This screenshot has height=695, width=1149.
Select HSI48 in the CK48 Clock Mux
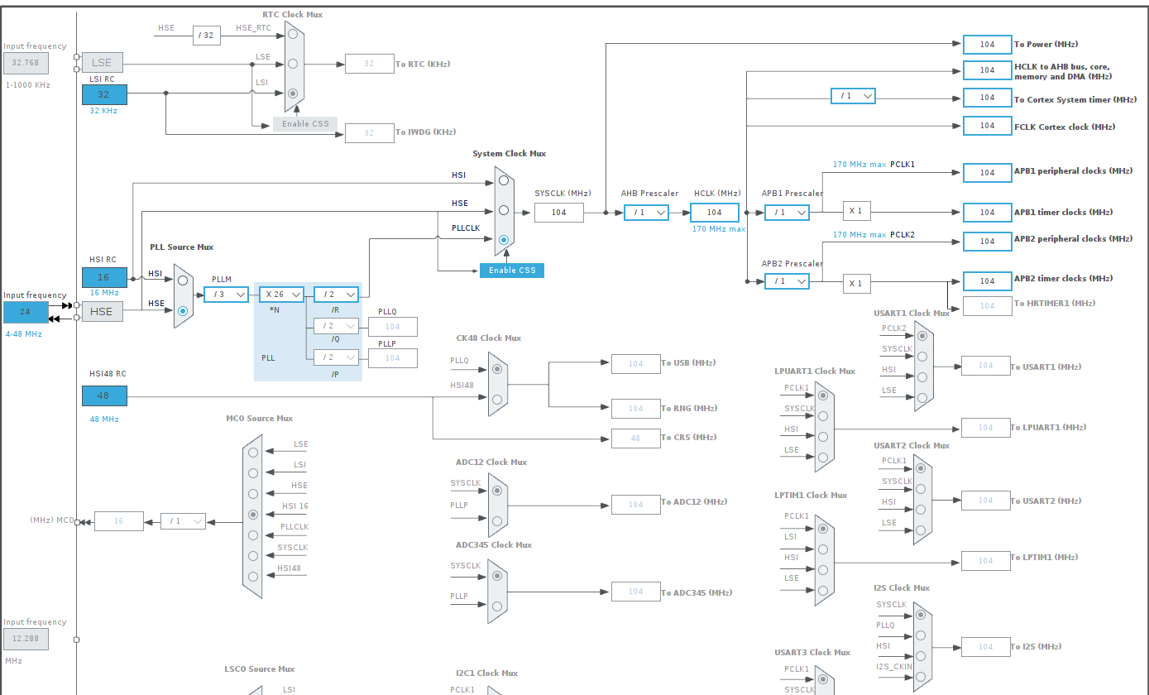[497, 399]
